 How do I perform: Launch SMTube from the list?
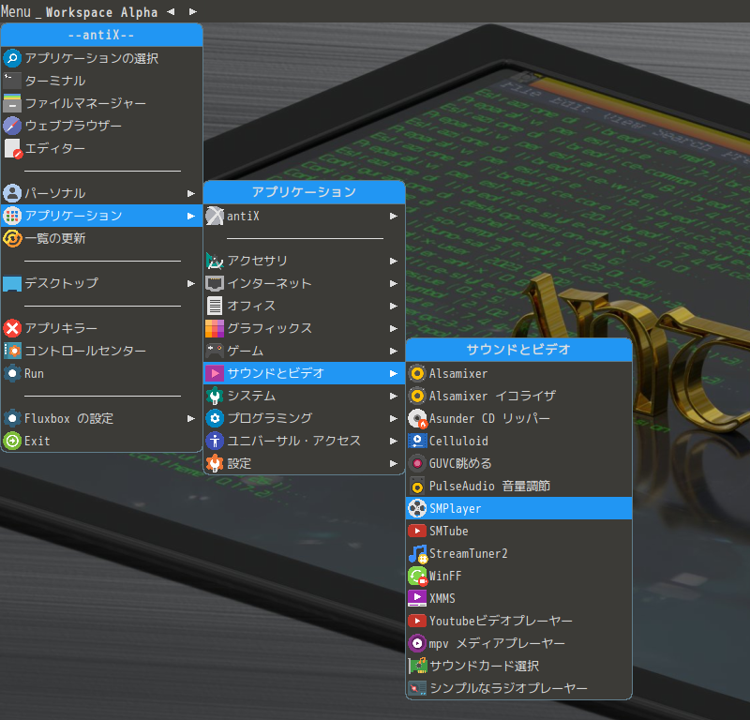(x=519, y=531)
